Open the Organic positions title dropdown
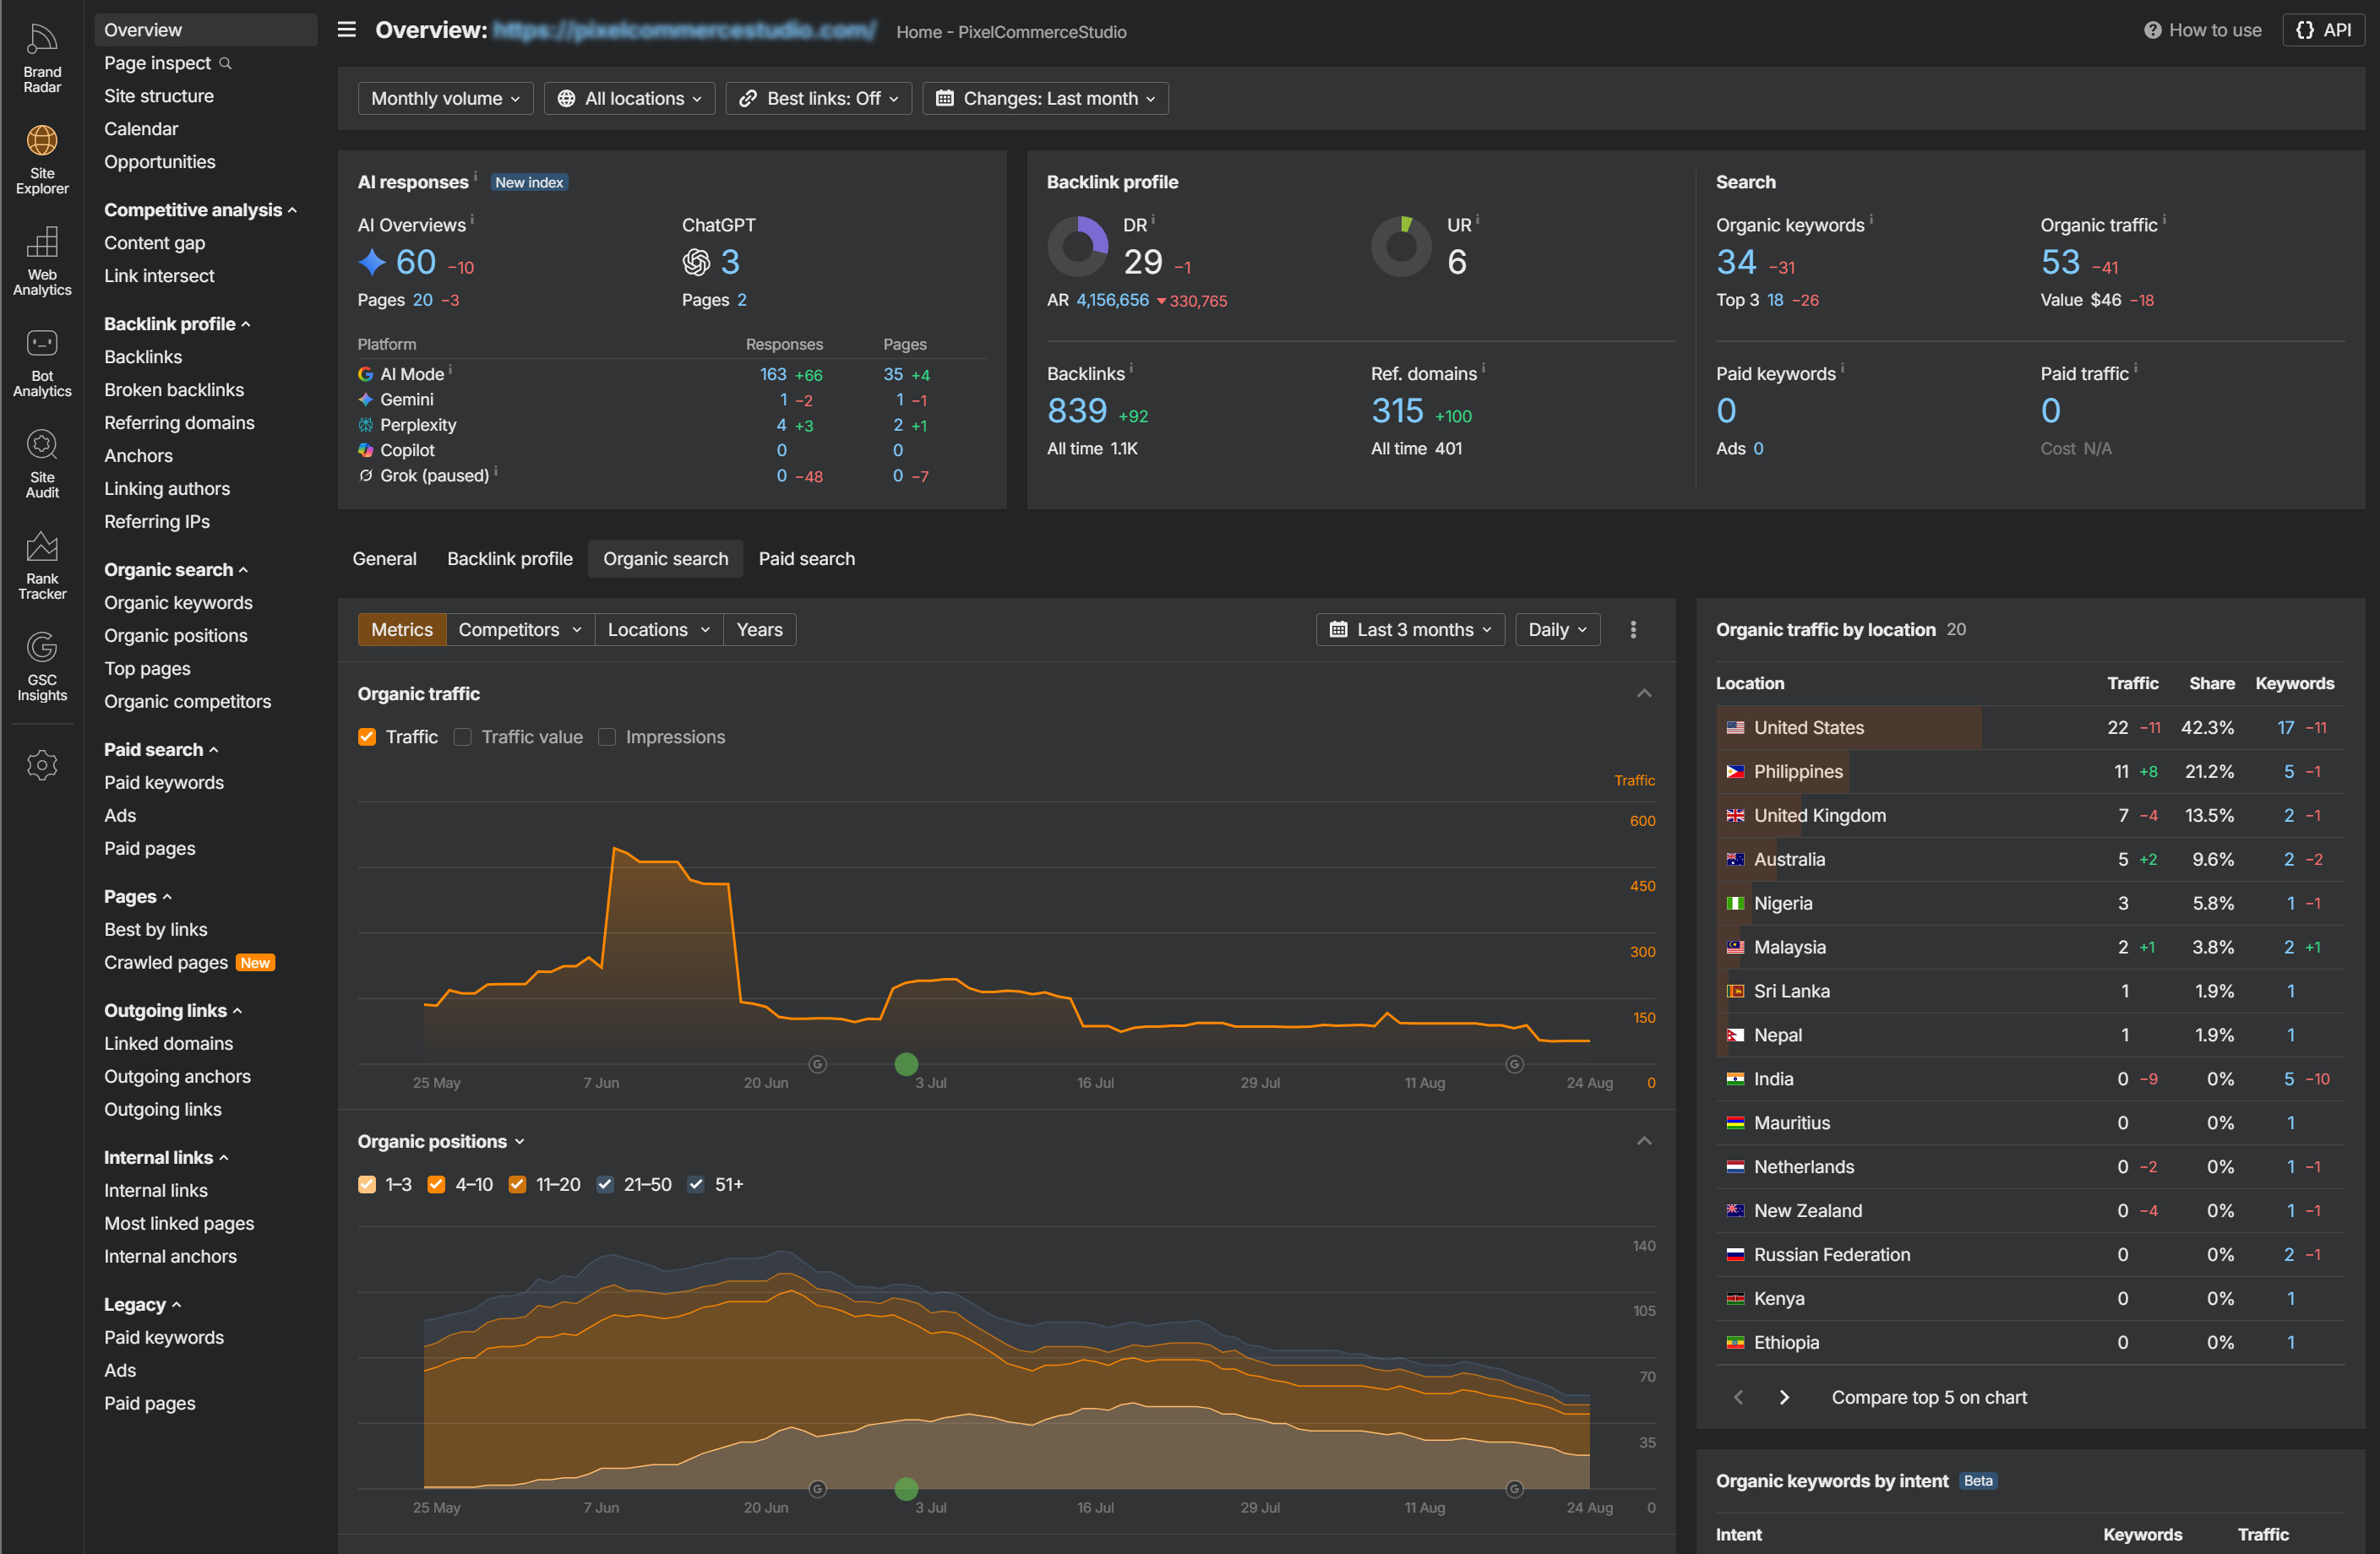The image size is (2380, 1554). [x=441, y=1141]
